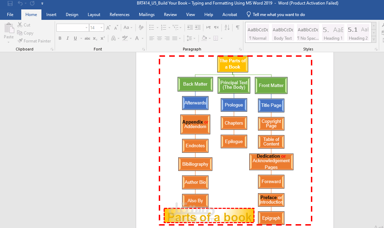The image size is (384, 228).
Task: Click the Redo icon in the quick access toolbar
Action: [x=32, y=3]
